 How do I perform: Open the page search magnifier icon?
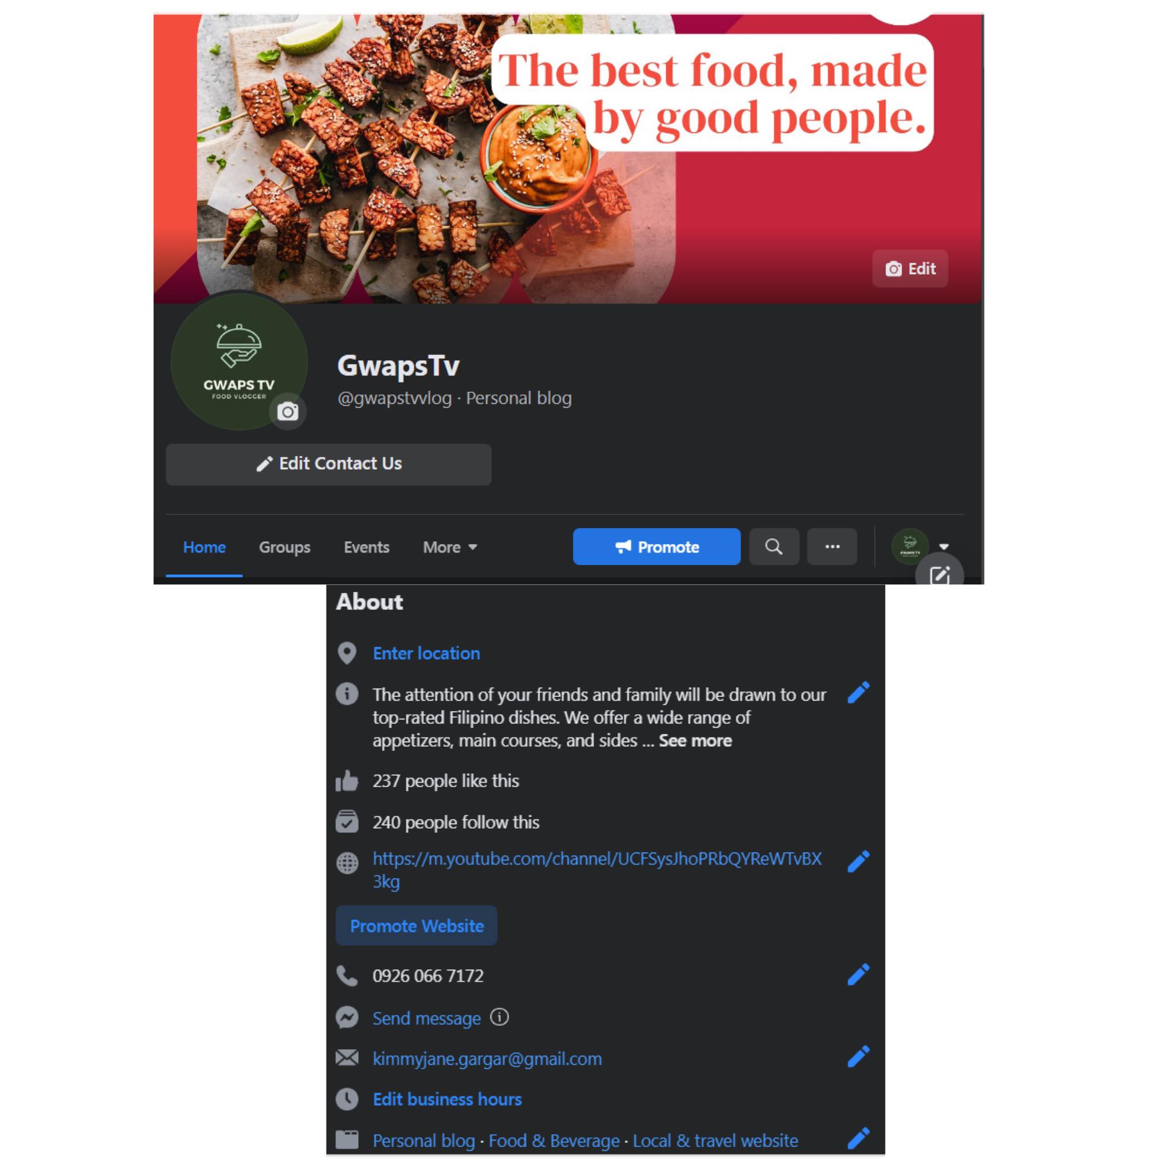tap(774, 547)
